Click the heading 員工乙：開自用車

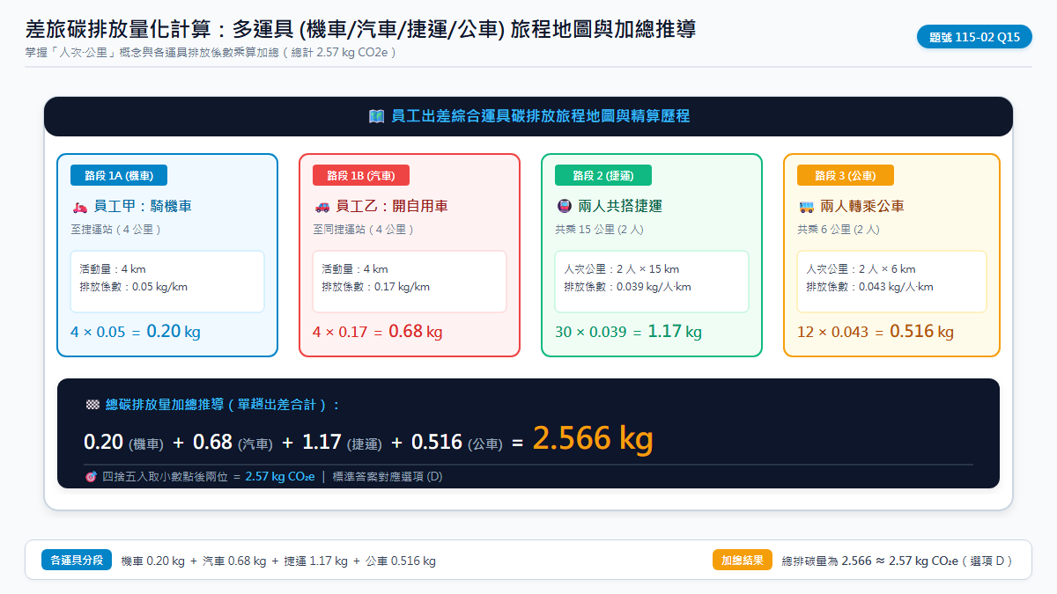[392, 207]
